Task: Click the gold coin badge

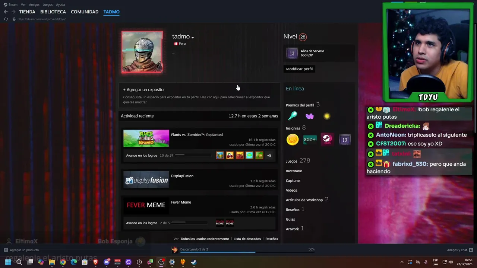Action: [293, 140]
